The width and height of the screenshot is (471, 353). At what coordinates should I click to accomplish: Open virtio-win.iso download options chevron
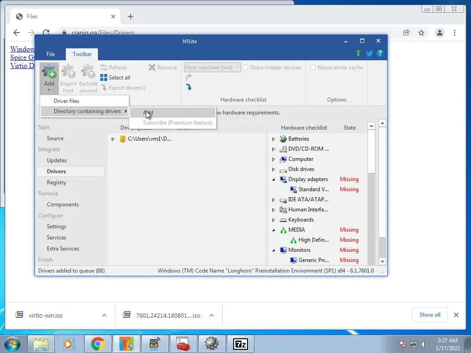104,315
